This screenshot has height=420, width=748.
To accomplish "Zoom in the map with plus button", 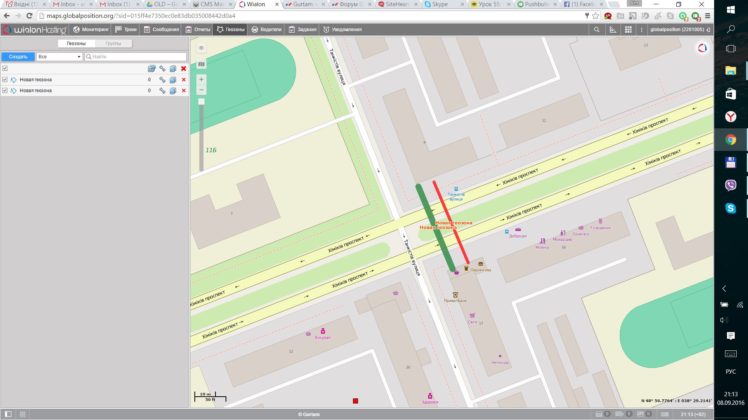I will click(x=201, y=79).
